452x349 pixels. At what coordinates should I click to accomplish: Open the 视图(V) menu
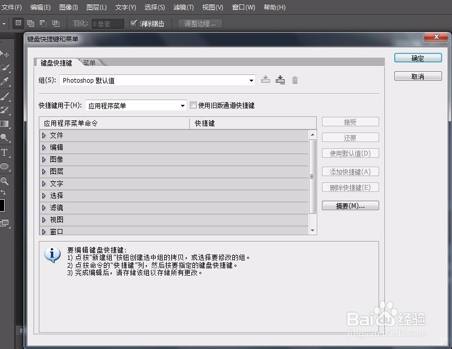(x=212, y=7)
